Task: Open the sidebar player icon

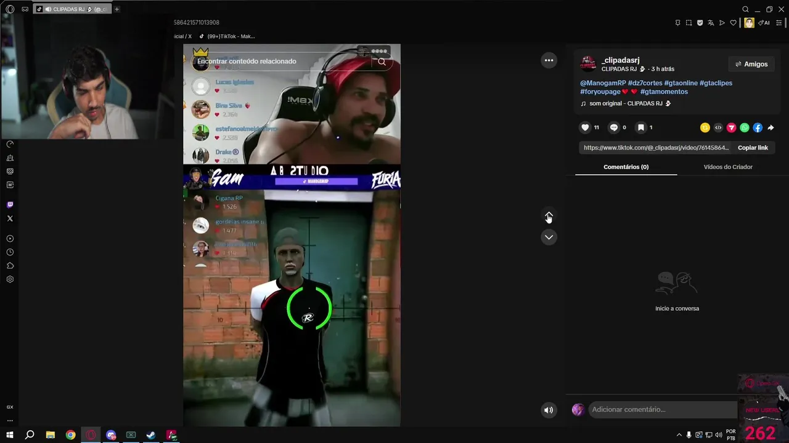Action: (x=10, y=239)
